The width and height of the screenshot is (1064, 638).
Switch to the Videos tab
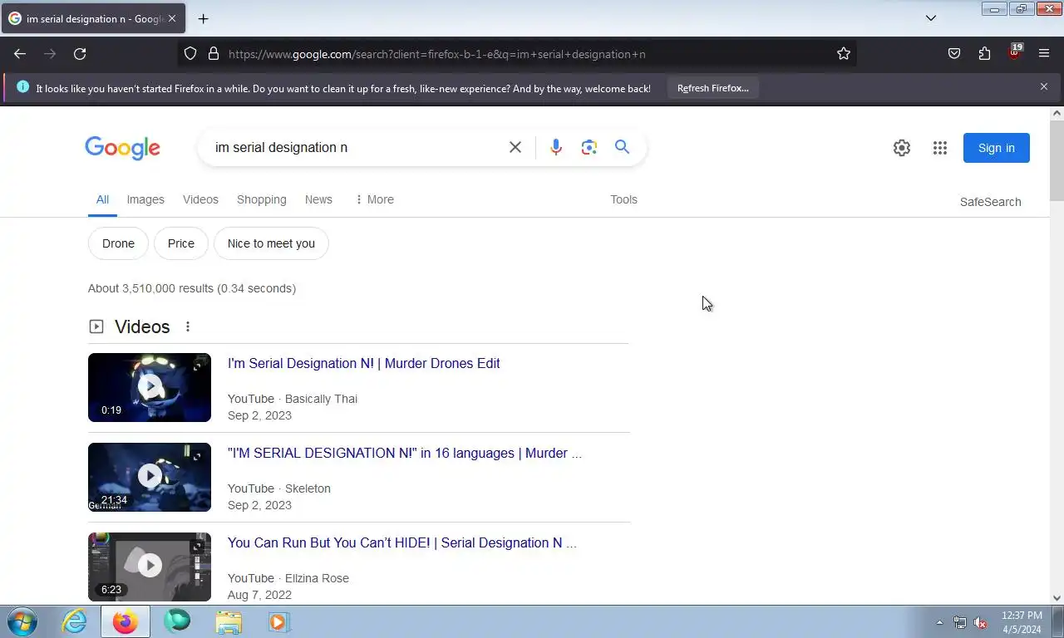coord(200,199)
